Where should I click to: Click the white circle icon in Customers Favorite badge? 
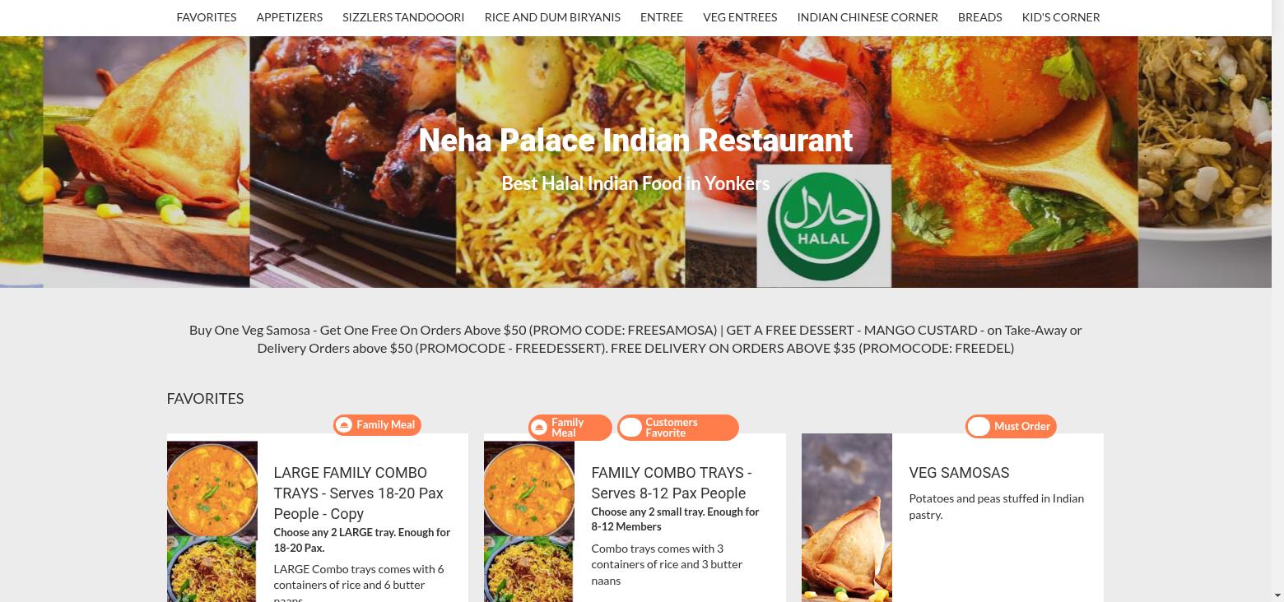point(630,428)
